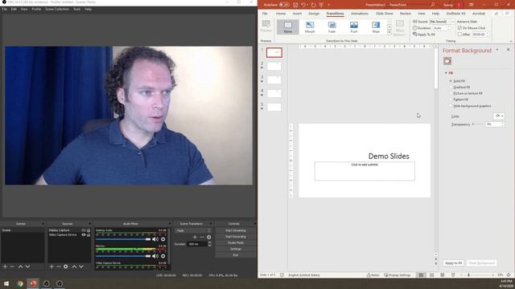Open the fill Color dropdown in Format Background
Viewport: 515px width, 289px height.
click(499, 116)
